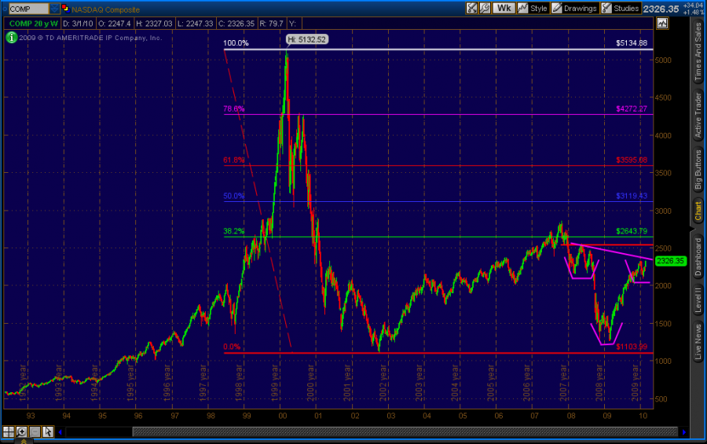Image resolution: width=707 pixels, height=444 pixels.
Task: Click the colored symbol link icon
Action: click(x=65, y=8)
